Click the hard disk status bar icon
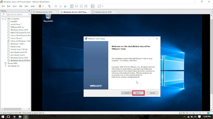 (180, 113)
